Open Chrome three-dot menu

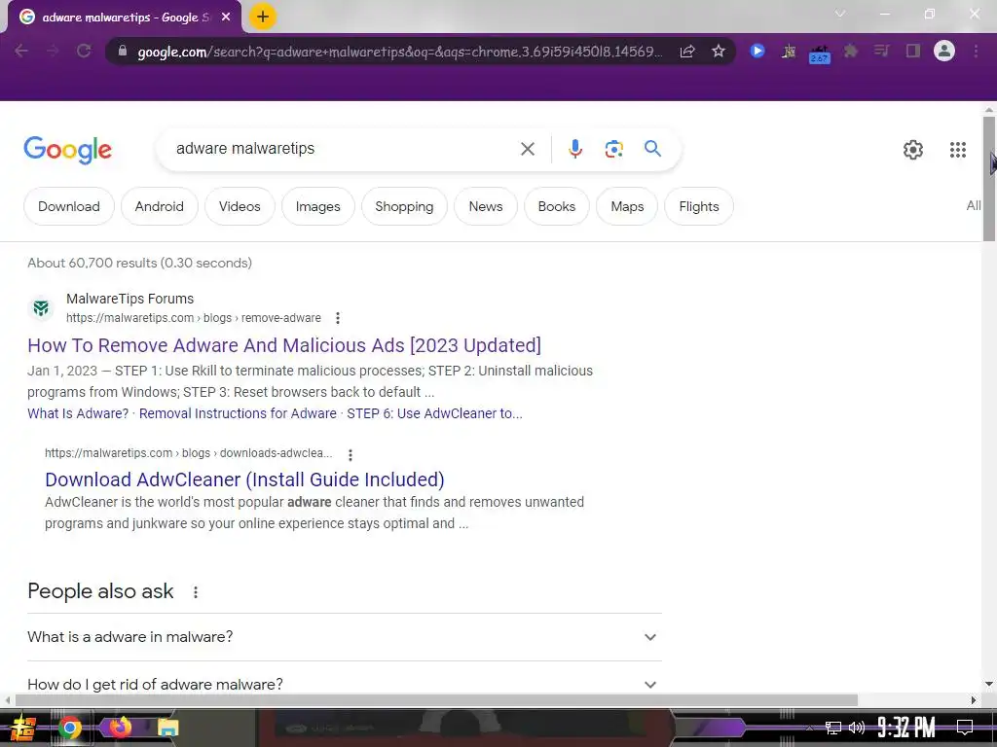(976, 51)
